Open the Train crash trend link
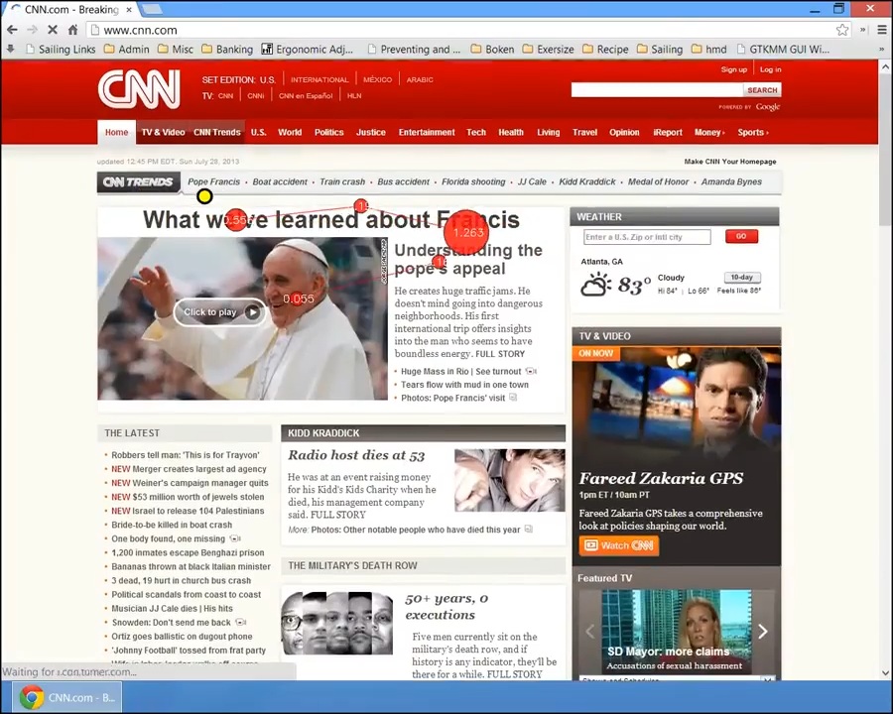Image resolution: width=893 pixels, height=714 pixels. (x=341, y=181)
